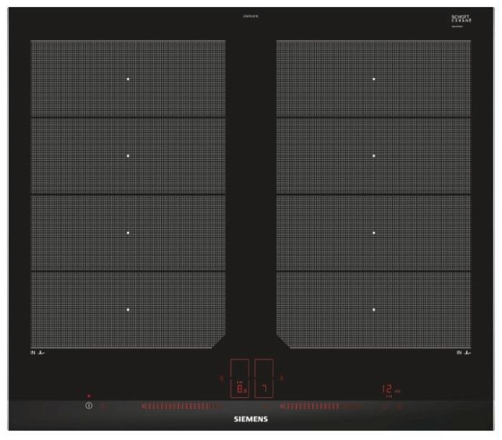Select the bottom-left cooking zone dot
502x440 pixels.
[129, 309]
